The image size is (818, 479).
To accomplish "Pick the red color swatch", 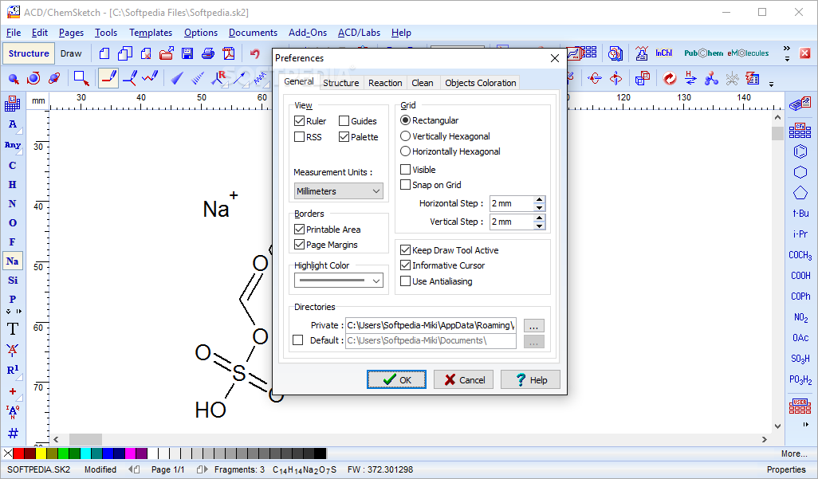I will point(18,453).
